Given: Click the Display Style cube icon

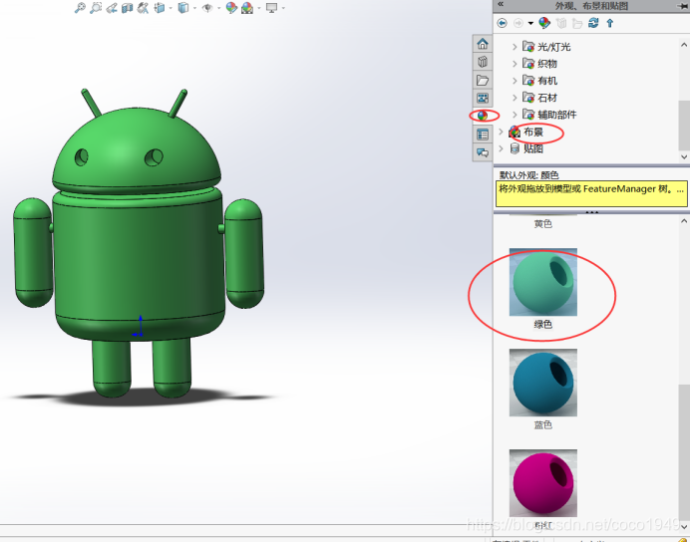Looking at the screenshot, I should (183, 8).
